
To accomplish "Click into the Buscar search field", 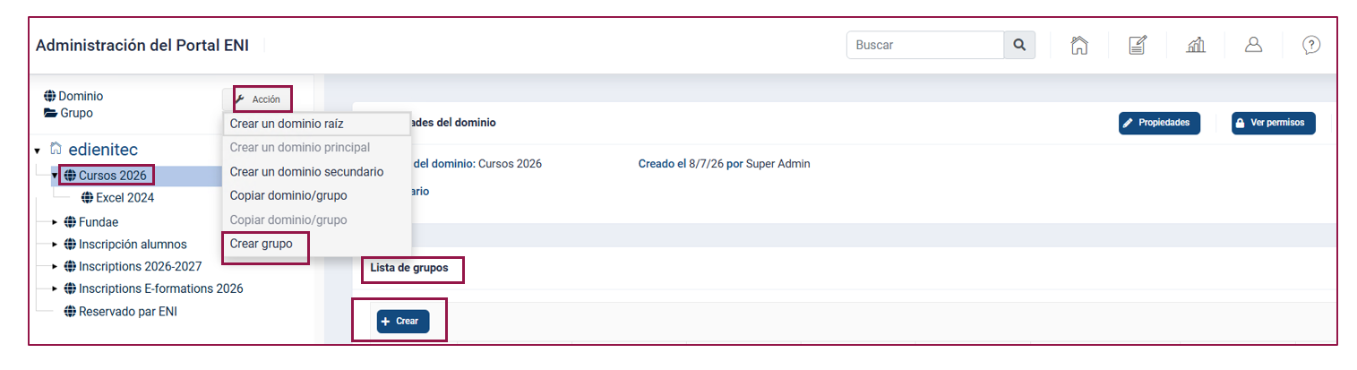I will (x=925, y=45).
